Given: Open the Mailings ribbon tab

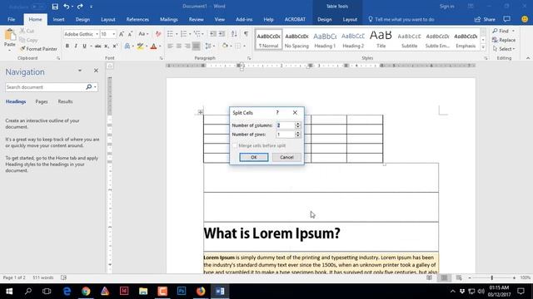Looking at the screenshot, I should click(x=169, y=19).
